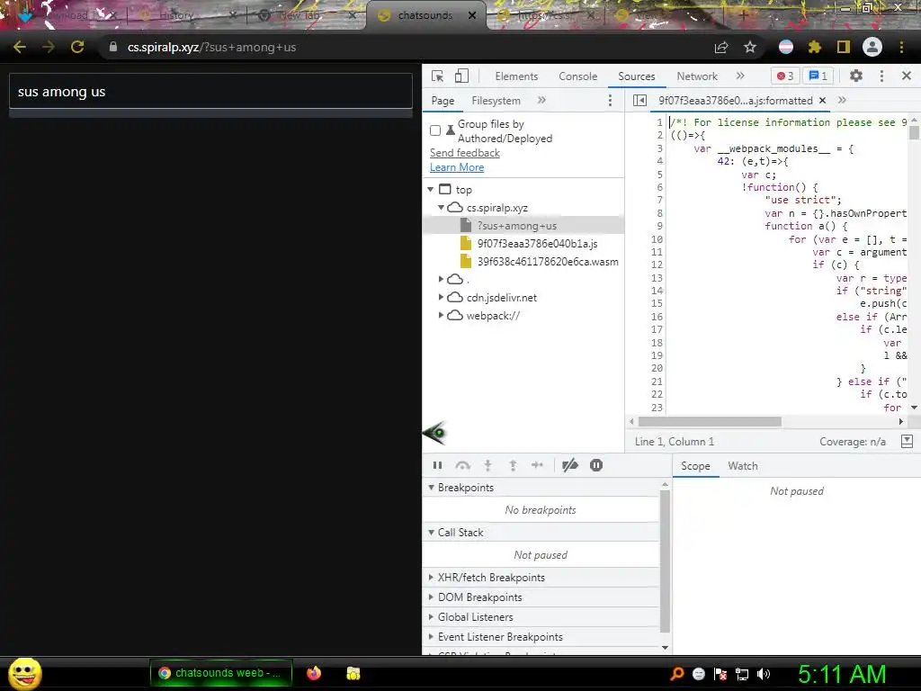Click the sus among us input field

pyautogui.click(x=210, y=92)
